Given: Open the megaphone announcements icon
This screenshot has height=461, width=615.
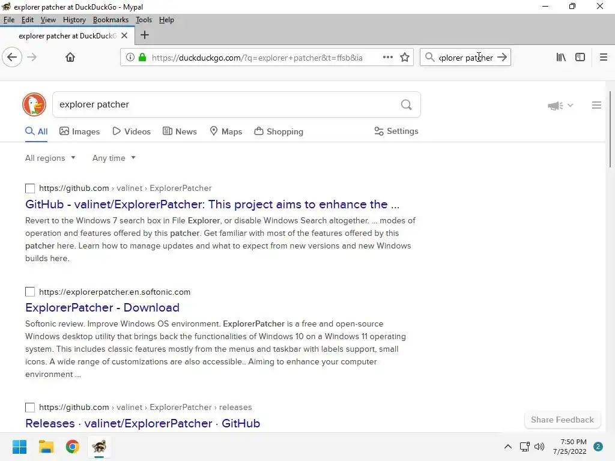Looking at the screenshot, I should [x=556, y=106].
